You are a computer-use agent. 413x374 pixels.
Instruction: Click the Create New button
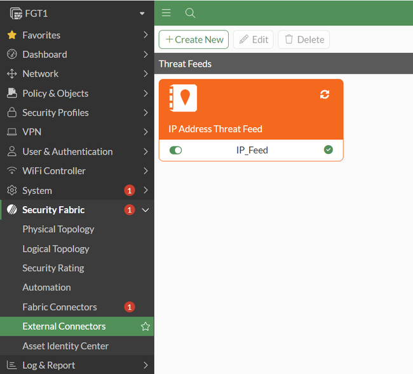tap(194, 39)
